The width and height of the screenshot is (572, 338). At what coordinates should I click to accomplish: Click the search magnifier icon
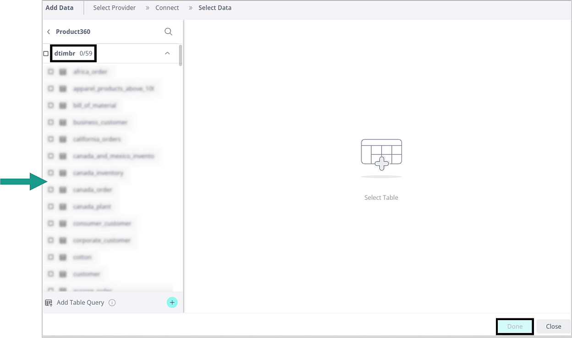(168, 32)
